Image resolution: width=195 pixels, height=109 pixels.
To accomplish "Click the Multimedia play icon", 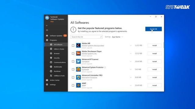I will (51, 67).
